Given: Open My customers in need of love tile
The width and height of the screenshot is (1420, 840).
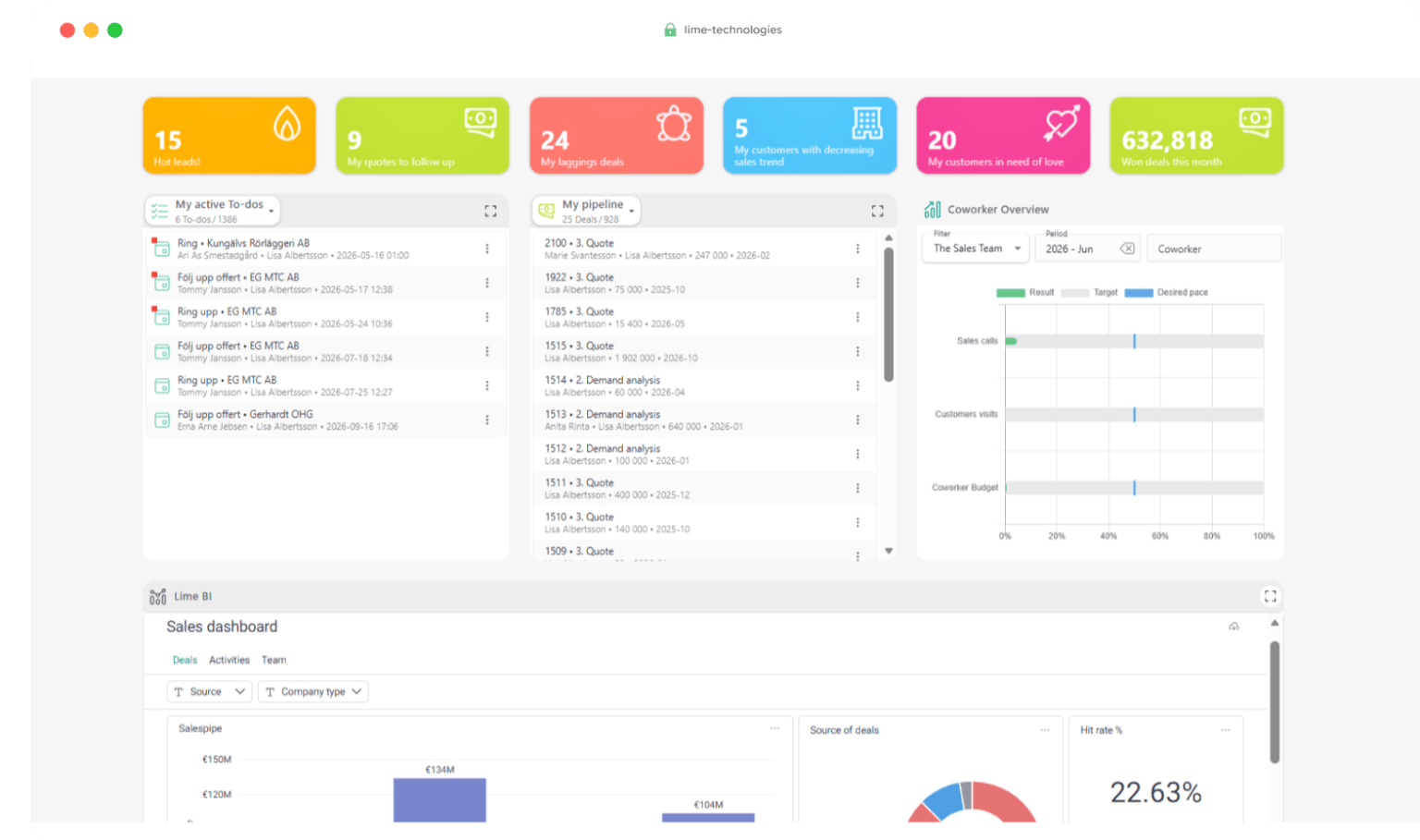Looking at the screenshot, I should pyautogui.click(x=1003, y=135).
